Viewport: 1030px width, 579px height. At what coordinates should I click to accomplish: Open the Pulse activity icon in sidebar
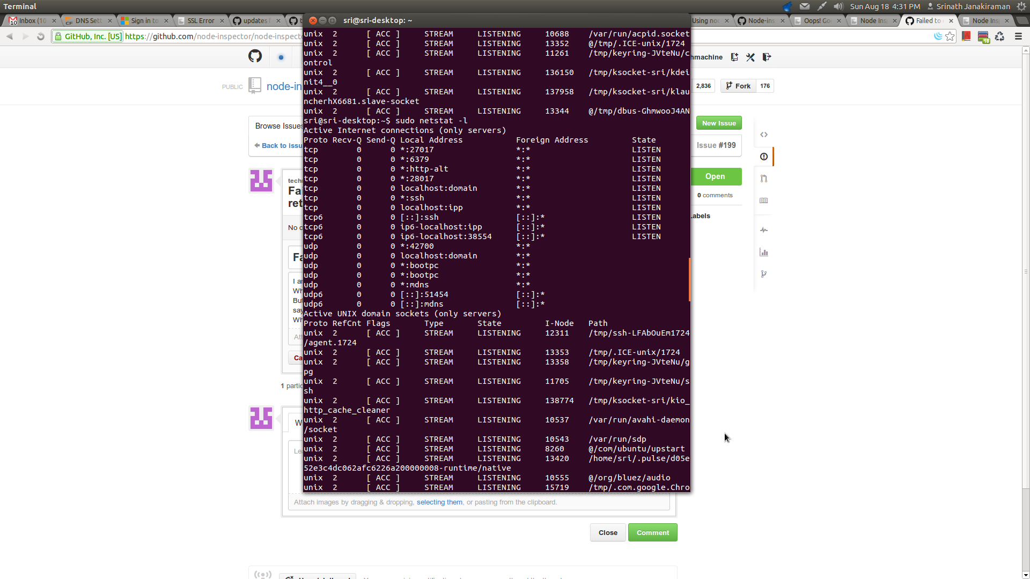(764, 230)
